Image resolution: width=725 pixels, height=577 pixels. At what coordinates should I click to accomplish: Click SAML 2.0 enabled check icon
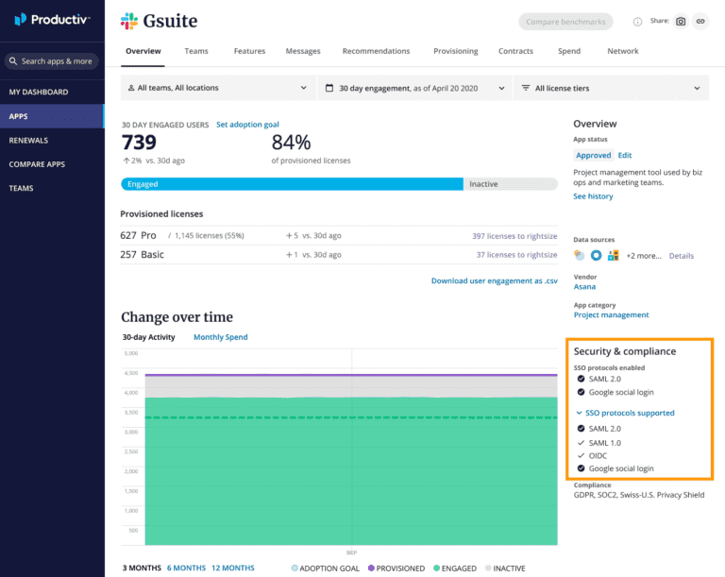pos(582,379)
